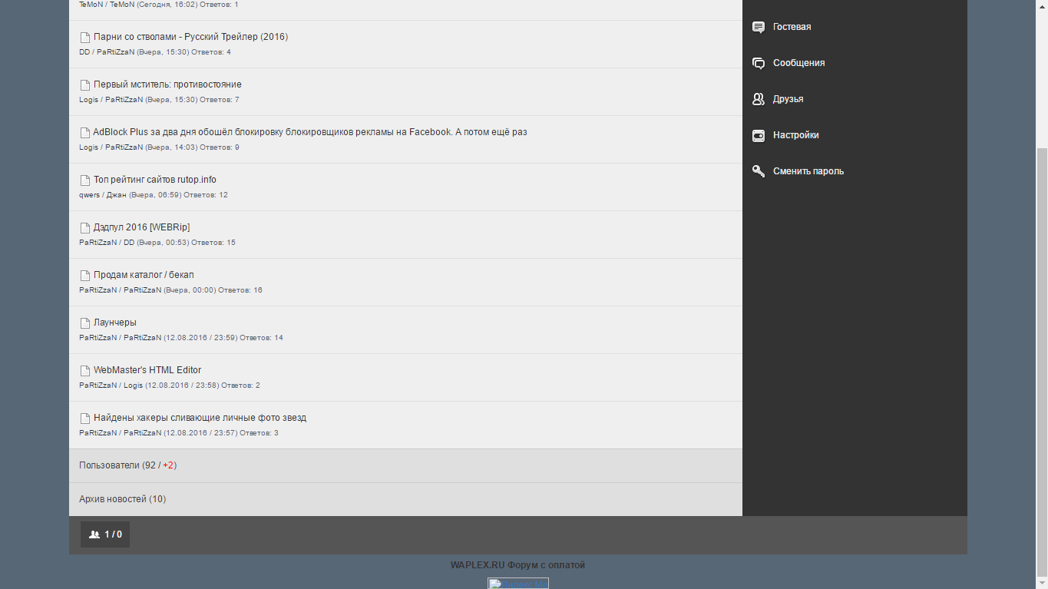This screenshot has width=1048, height=589.
Task: Click the Сообщения messages icon
Action: [759, 63]
